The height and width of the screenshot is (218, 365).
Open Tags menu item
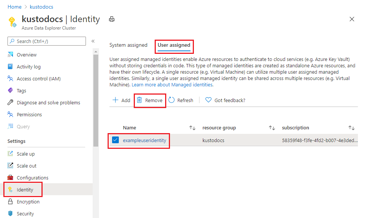[x=21, y=90]
